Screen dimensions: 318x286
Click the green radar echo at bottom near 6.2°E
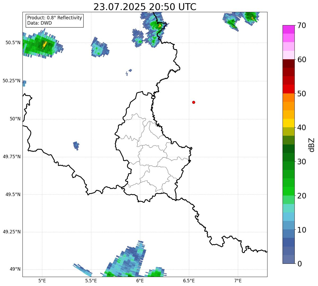click(156, 272)
